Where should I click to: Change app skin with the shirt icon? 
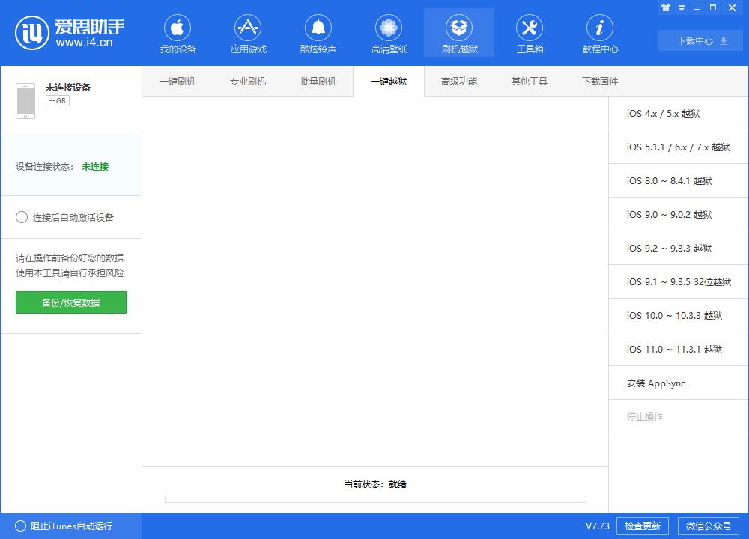tap(665, 7)
